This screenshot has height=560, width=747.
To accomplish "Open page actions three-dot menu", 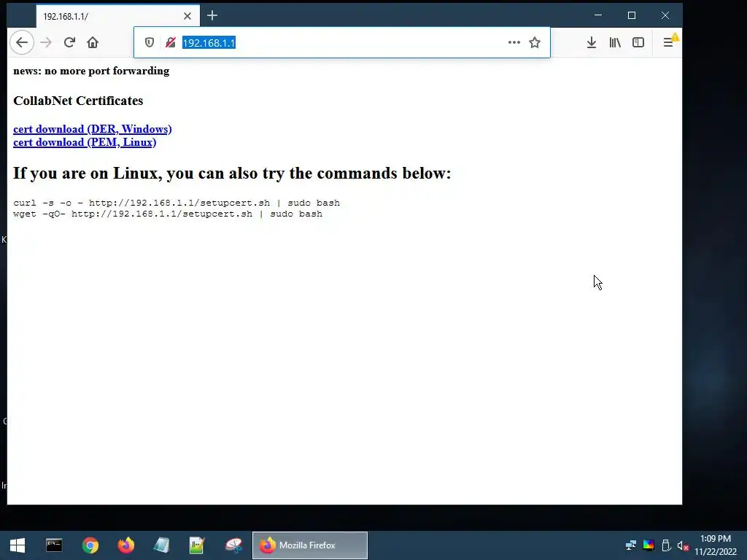I will pos(514,42).
